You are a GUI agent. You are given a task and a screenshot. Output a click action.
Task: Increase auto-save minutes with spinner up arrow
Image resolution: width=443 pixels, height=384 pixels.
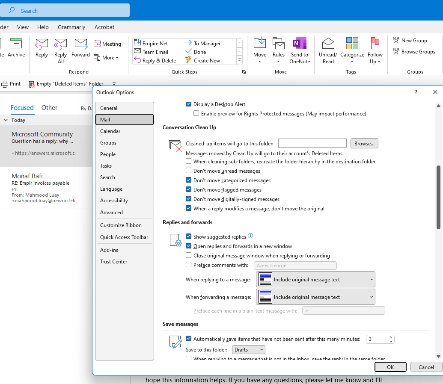pyautogui.click(x=390, y=337)
